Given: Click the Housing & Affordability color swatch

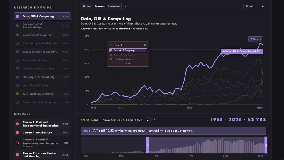Looking at the screenshot, I should (17, 77).
